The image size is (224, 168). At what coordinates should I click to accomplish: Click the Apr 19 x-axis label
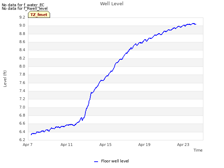coord(144,145)
